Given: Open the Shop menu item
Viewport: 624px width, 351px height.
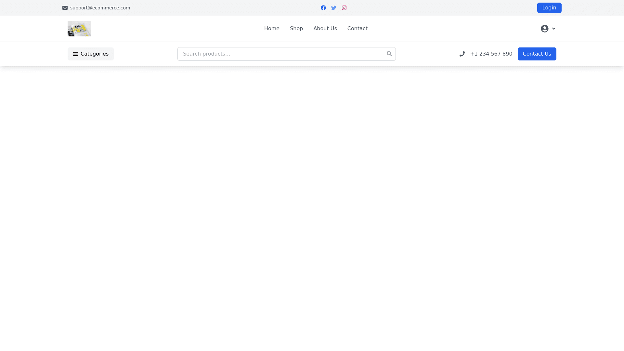Looking at the screenshot, I should coord(296,29).
